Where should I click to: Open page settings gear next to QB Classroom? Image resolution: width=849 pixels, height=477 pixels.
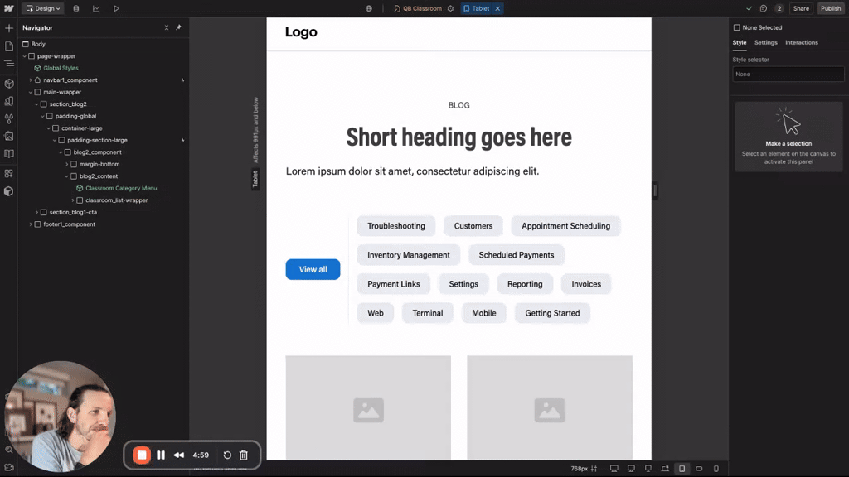click(450, 8)
